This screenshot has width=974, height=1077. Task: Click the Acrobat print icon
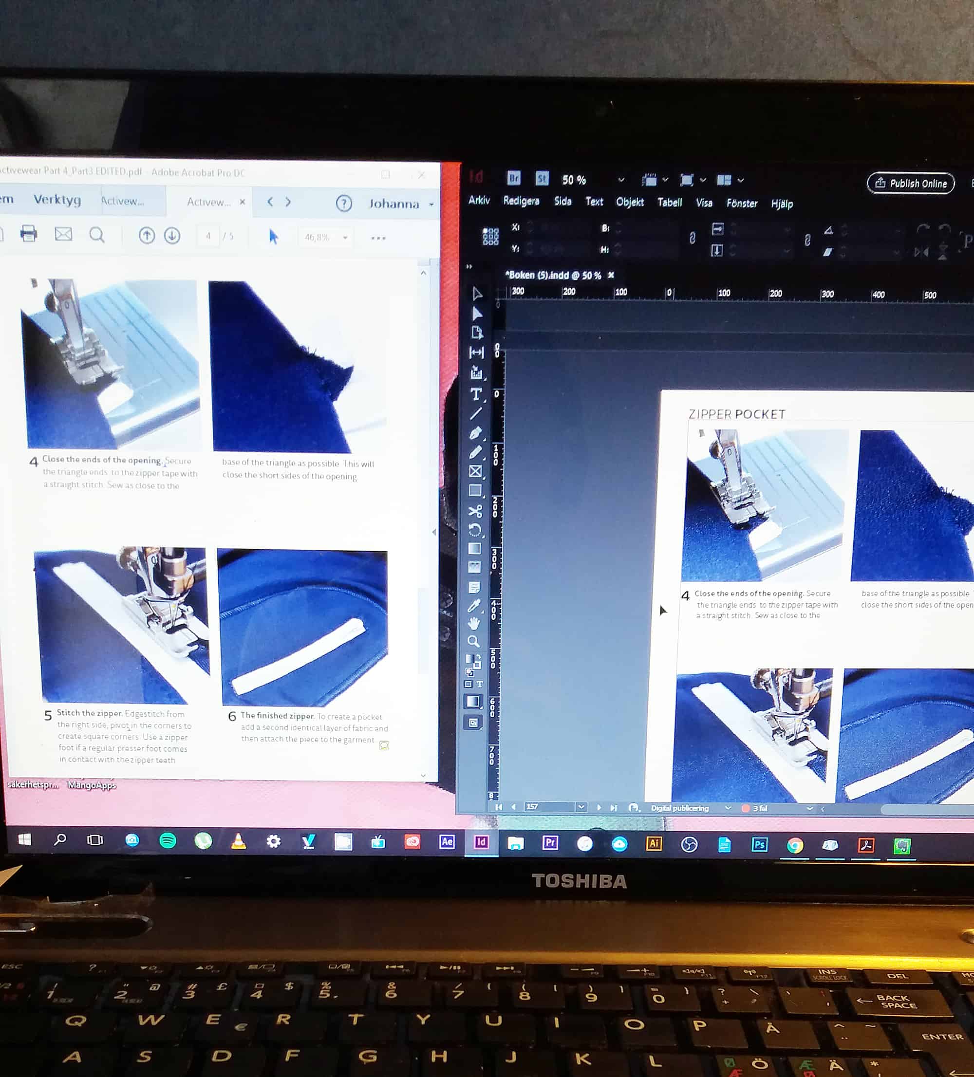(29, 233)
